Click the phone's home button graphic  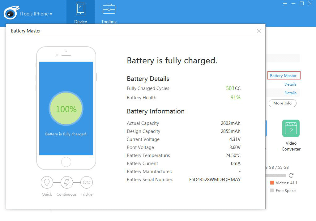pyautogui.click(x=66, y=162)
